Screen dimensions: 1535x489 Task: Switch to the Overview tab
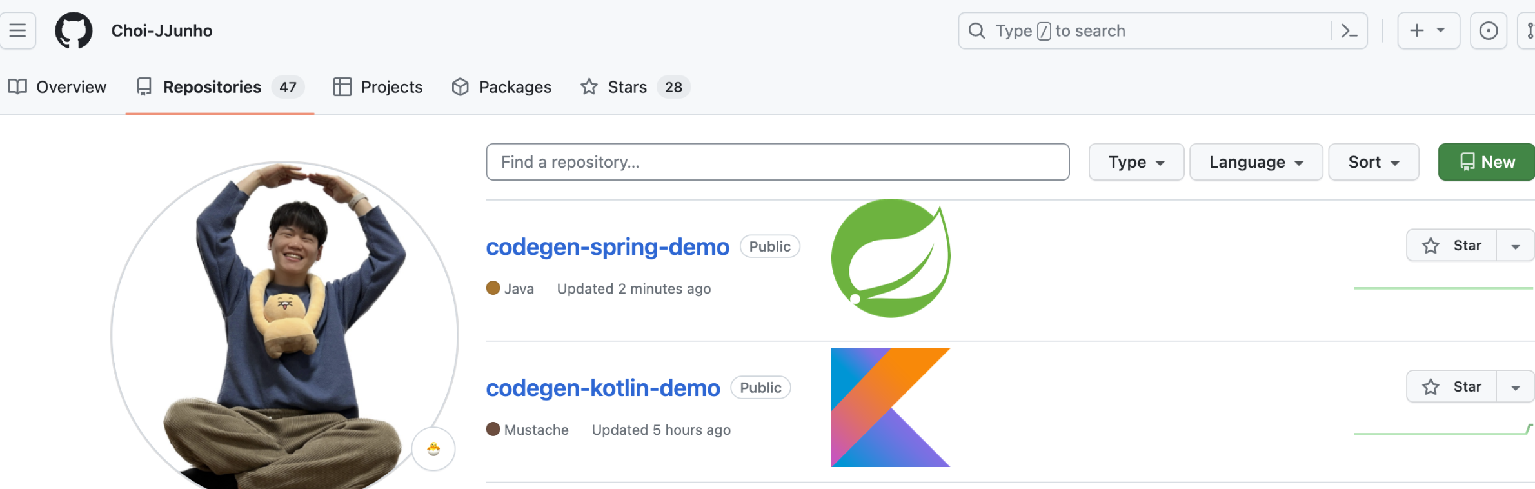coord(57,87)
